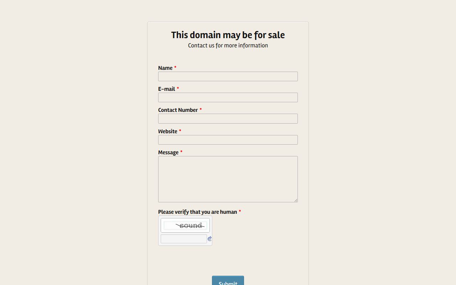456x285 pixels.
Task: Select the Contact Number field
Action: pyautogui.click(x=228, y=119)
